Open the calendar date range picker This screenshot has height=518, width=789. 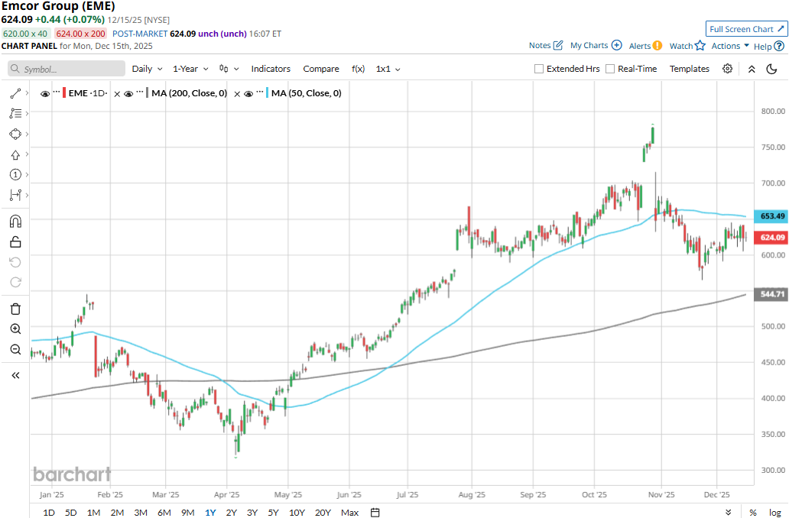(375, 512)
